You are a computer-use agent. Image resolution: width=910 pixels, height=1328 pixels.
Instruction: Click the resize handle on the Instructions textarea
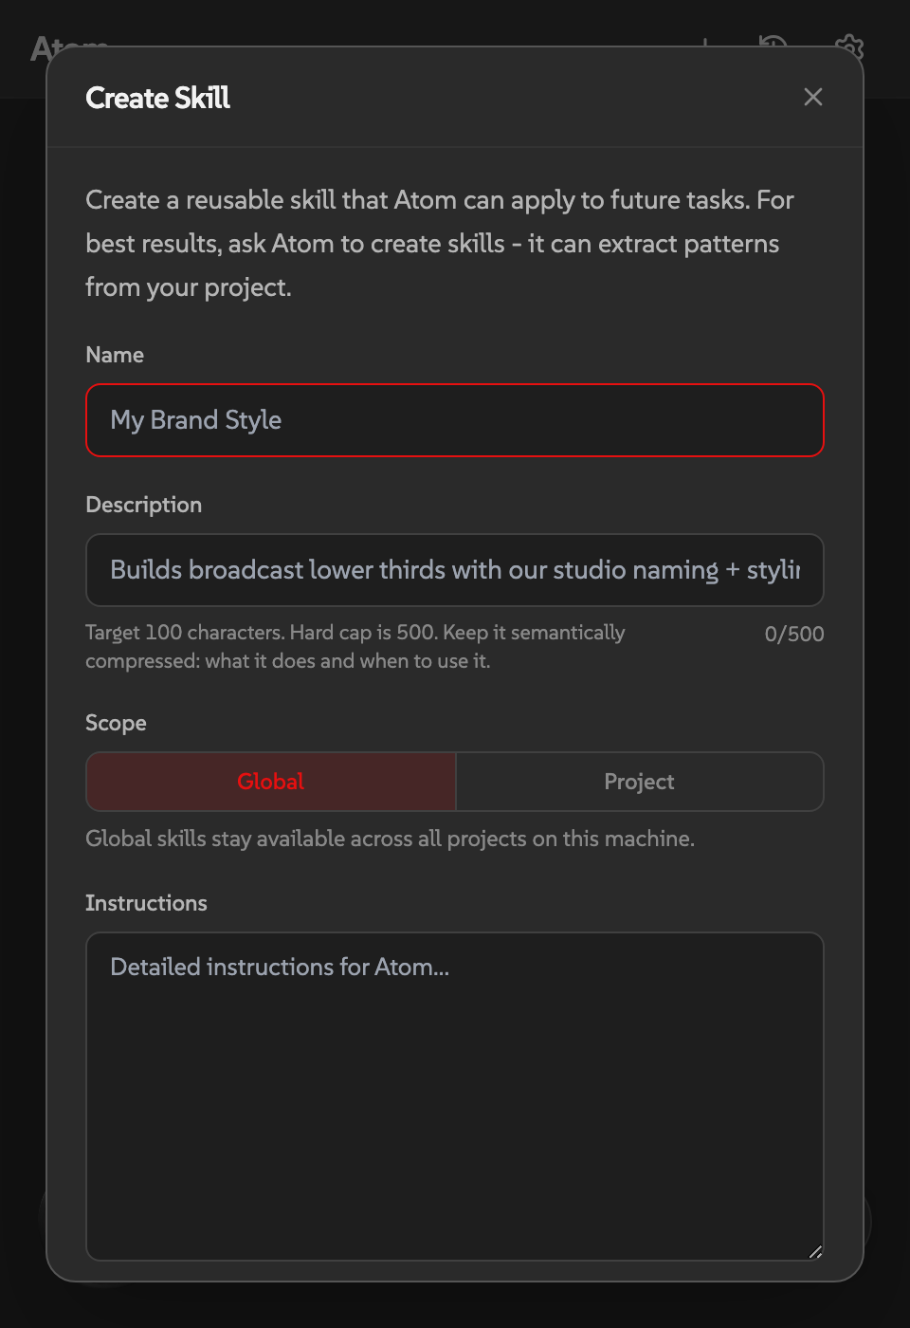click(813, 1252)
